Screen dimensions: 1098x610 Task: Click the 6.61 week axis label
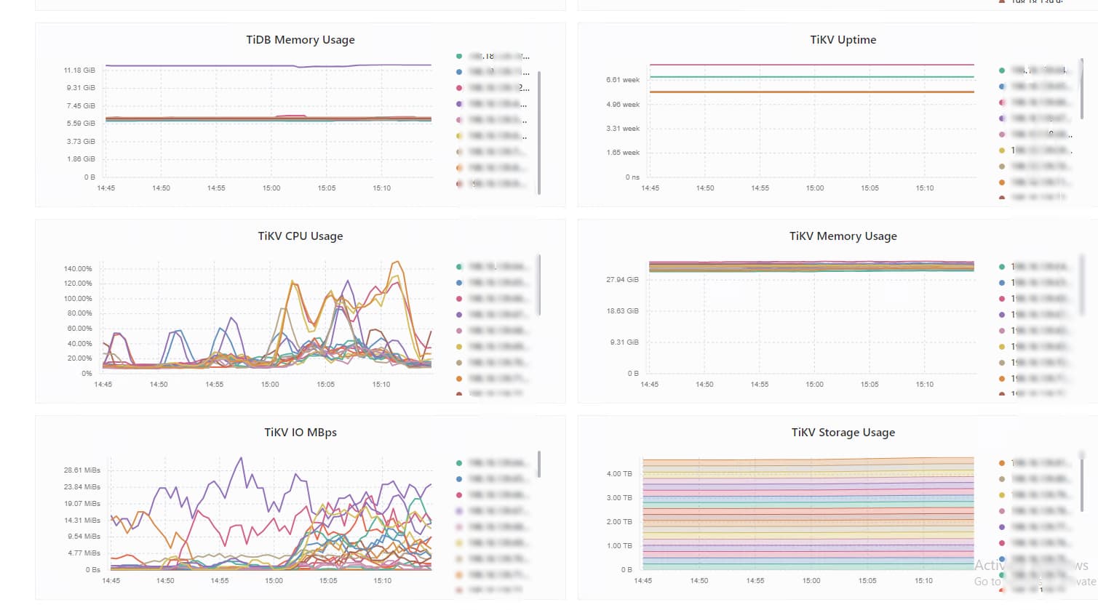pyautogui.click(x=623, y=80)
